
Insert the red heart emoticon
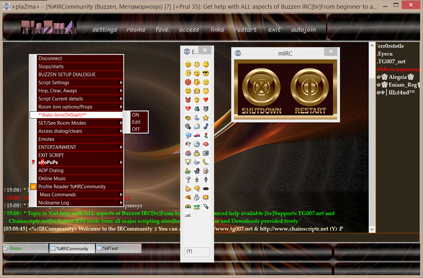tap(206, 100)
